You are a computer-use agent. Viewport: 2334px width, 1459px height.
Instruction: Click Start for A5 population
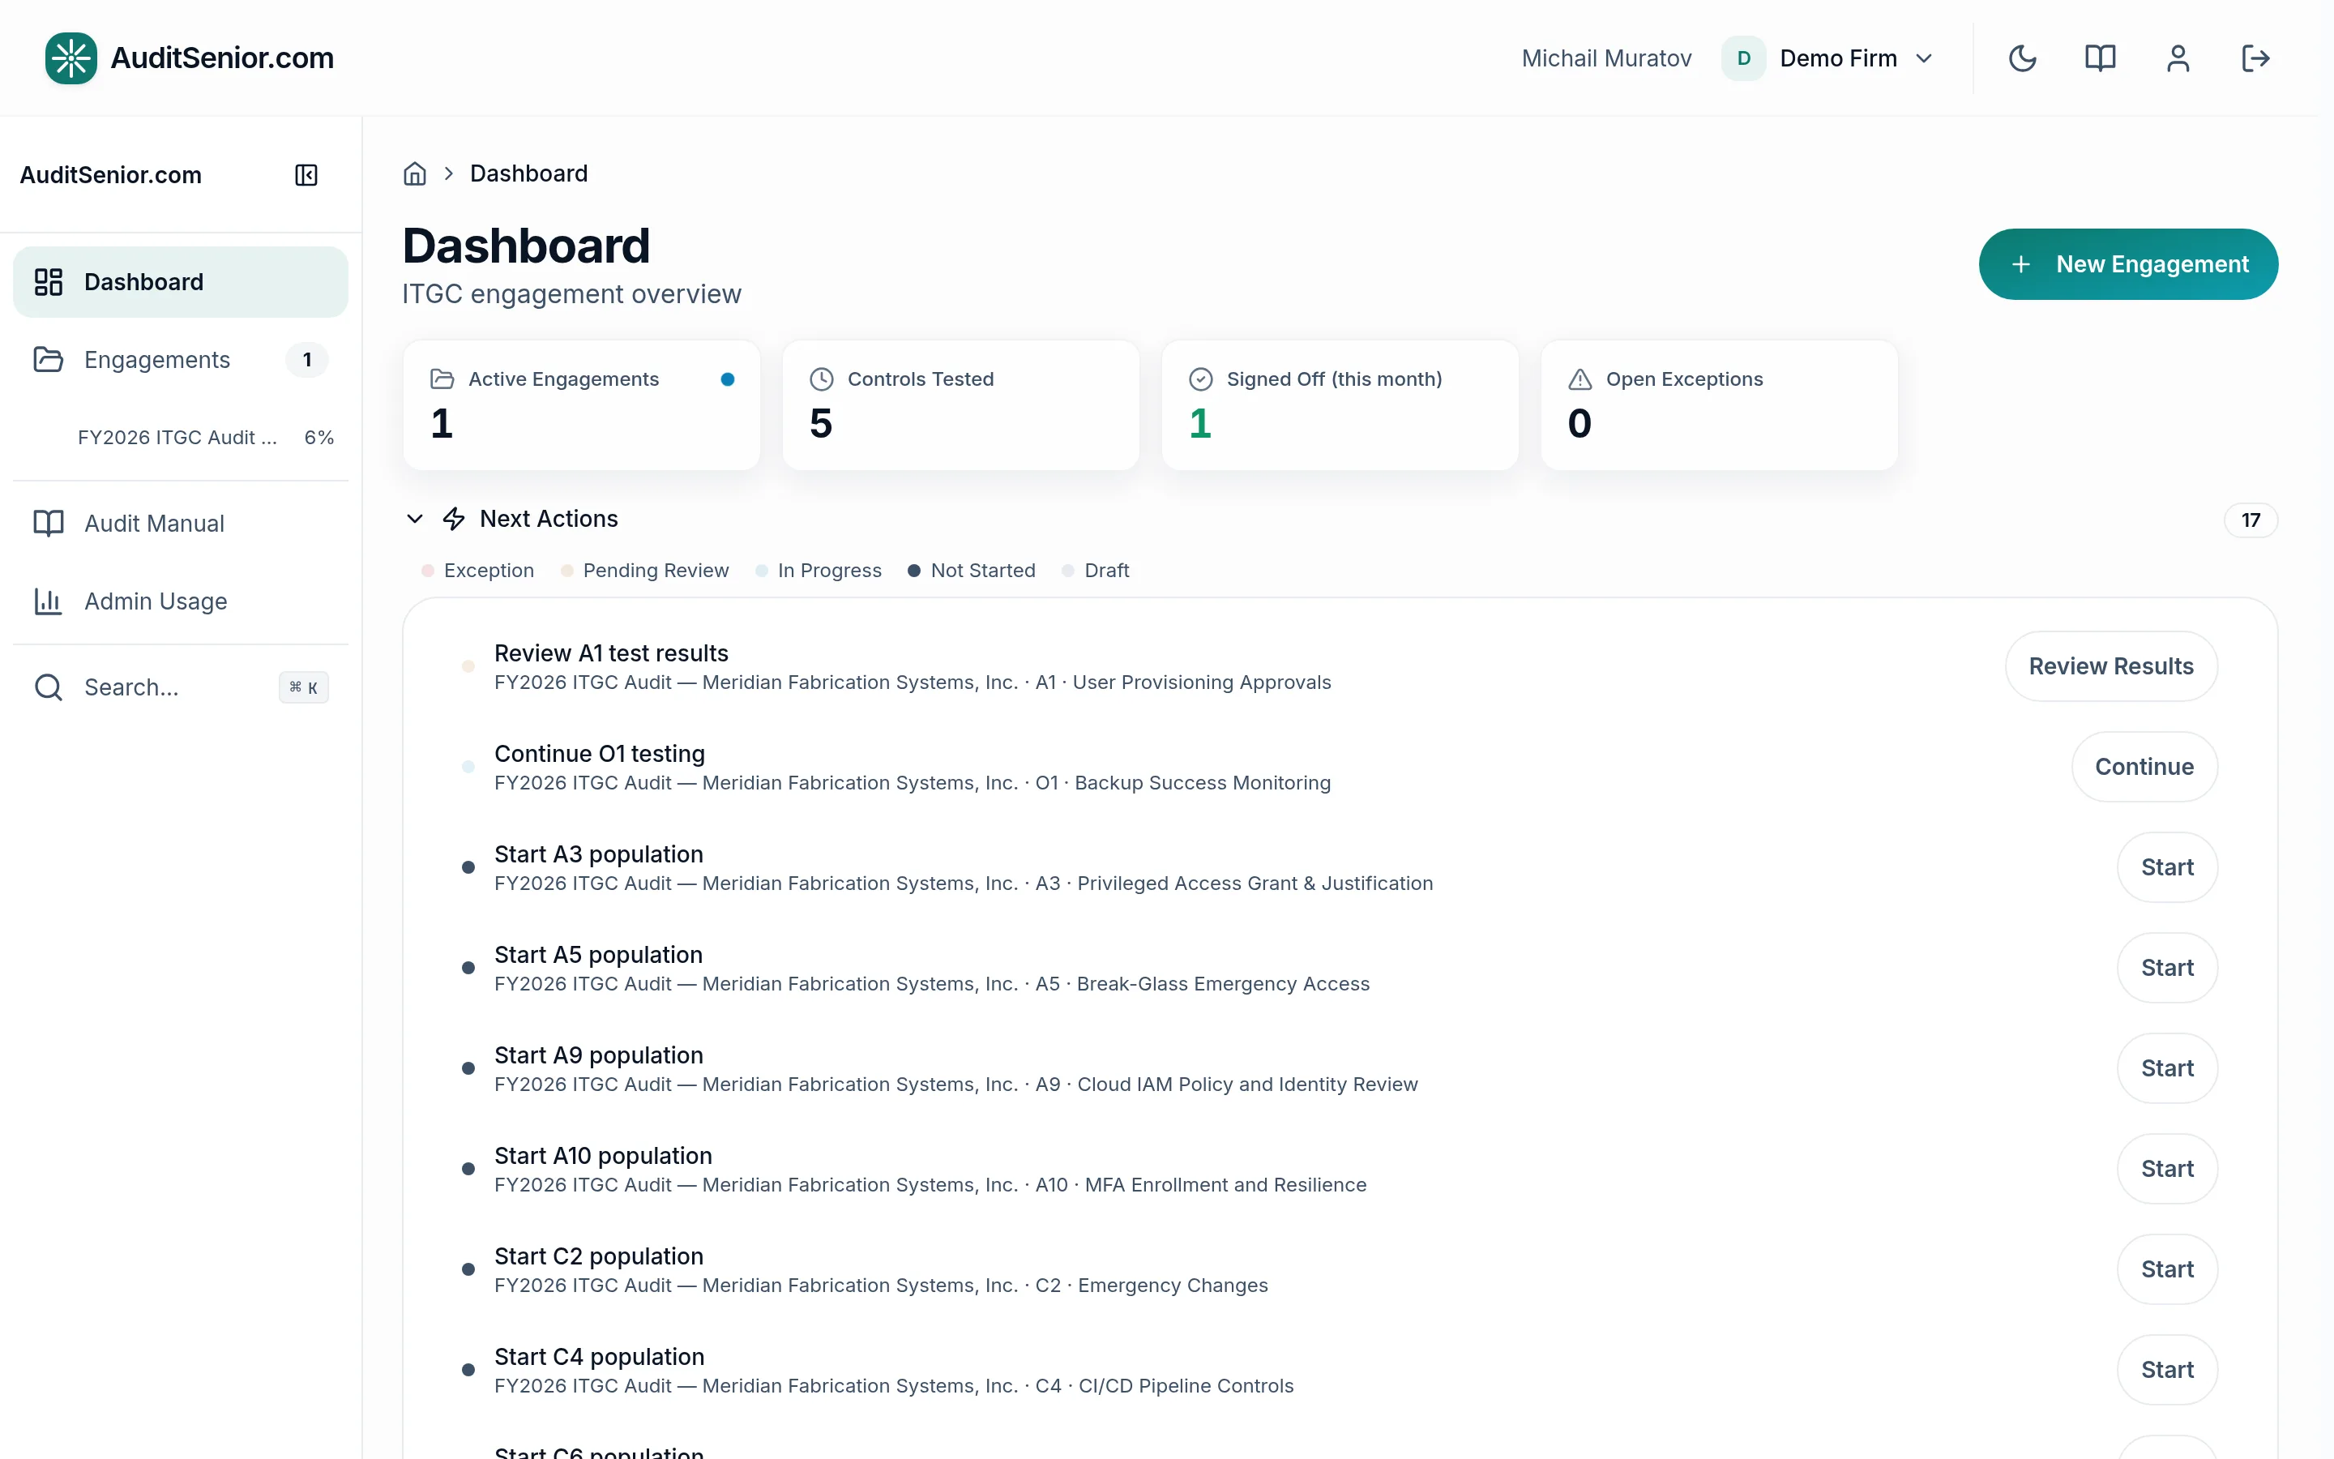pos(2167,968)
